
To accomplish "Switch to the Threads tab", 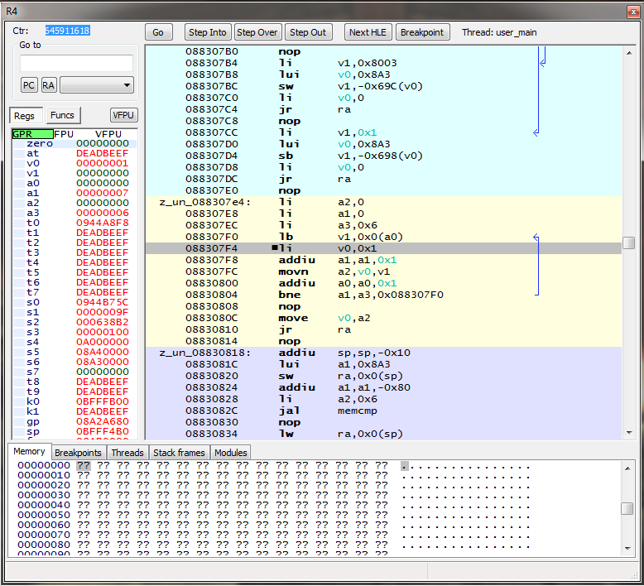I will click(127, 453).
